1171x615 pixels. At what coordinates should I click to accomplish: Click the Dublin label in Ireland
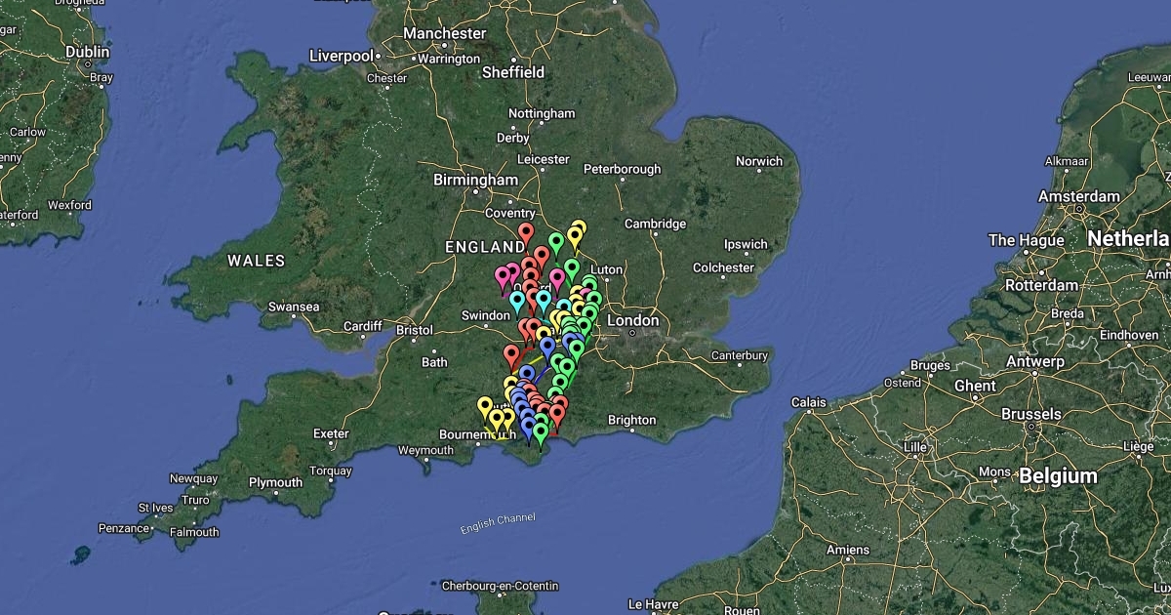pyautogui.click(x=87, y=52)
